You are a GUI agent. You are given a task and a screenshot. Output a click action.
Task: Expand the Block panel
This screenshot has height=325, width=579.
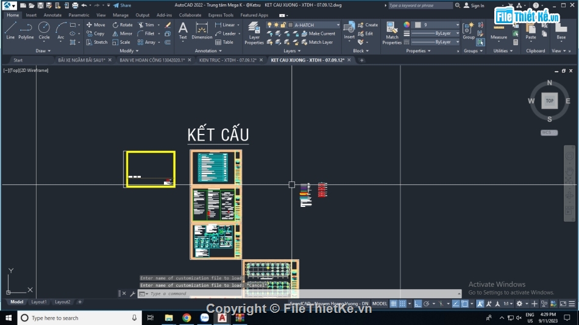click(x=361, y=51)
